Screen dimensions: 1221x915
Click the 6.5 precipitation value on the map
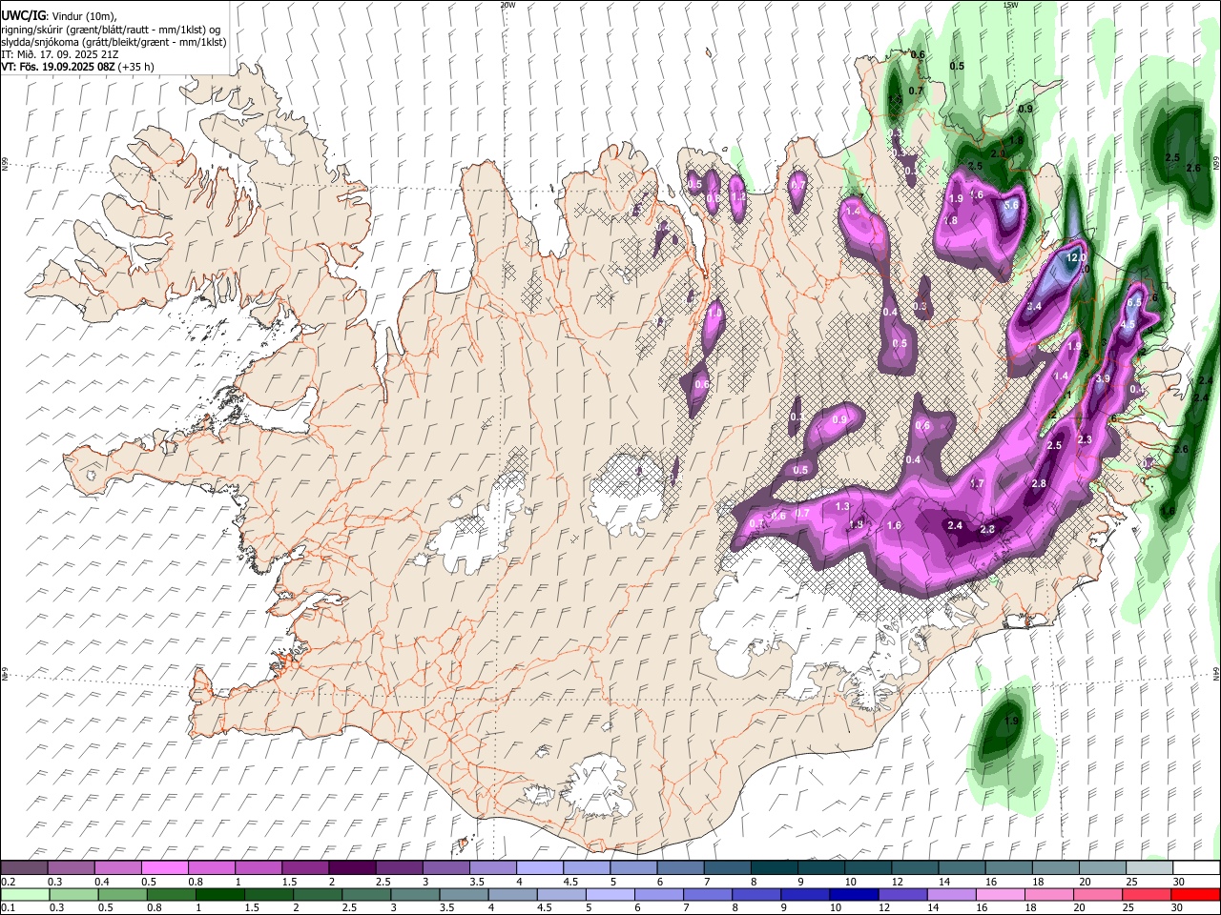(x=1134, y=302)
